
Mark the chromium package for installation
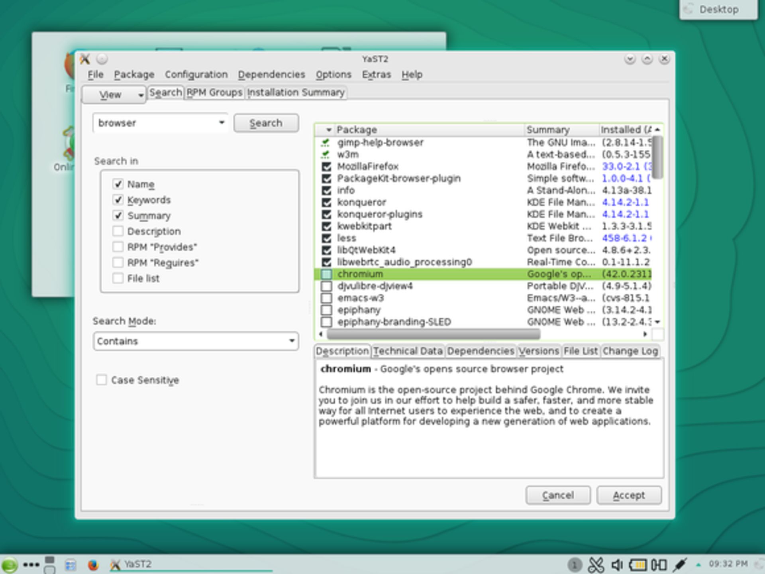pos(326,274)
